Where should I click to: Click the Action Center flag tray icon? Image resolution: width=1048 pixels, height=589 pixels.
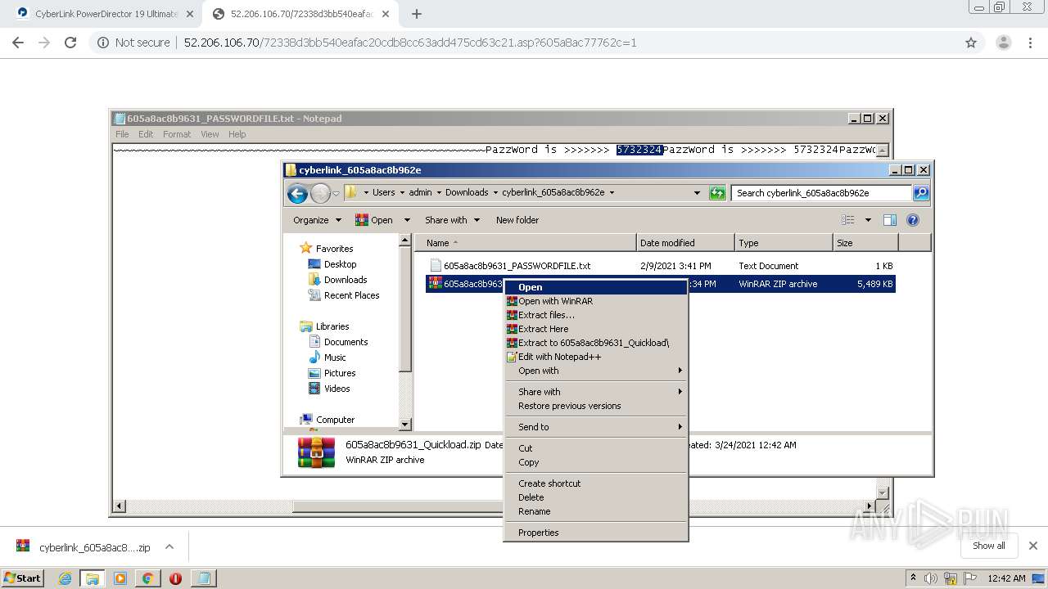pos(969,578)
